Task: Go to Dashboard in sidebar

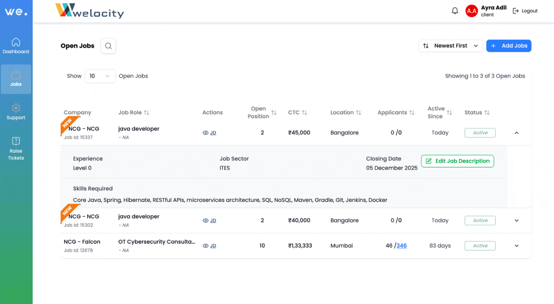Action: click(x=16, y=46)
